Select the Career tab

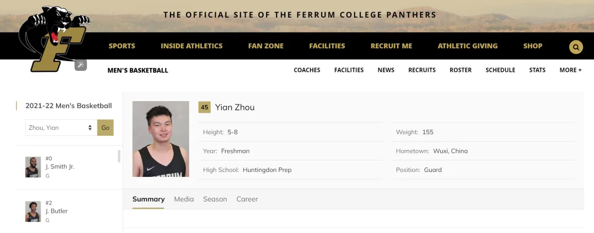tap(247, 199)
